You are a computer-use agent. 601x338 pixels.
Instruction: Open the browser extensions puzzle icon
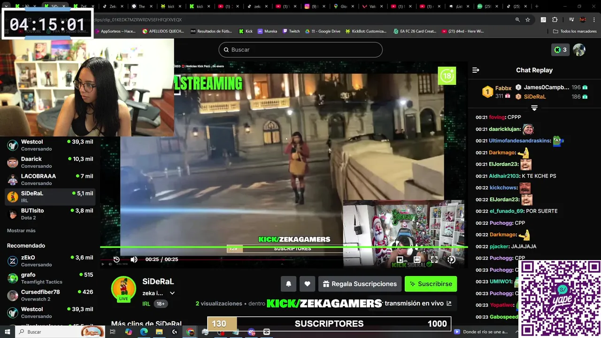point(555,20)
